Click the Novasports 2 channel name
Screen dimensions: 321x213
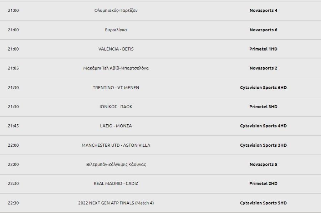point(263,68)
